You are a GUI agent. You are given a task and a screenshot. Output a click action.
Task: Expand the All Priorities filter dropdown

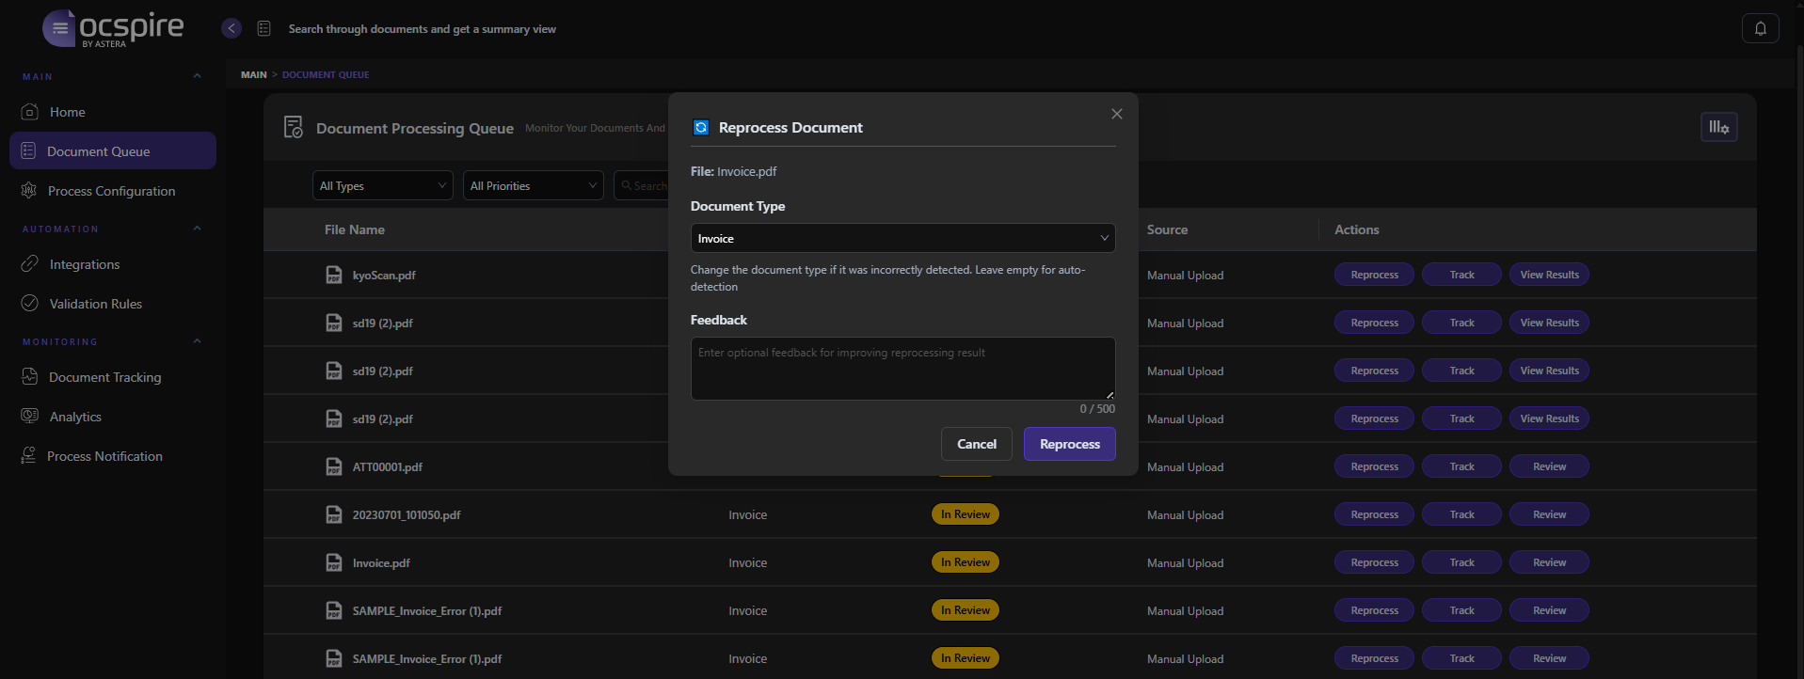coord(533,185)
